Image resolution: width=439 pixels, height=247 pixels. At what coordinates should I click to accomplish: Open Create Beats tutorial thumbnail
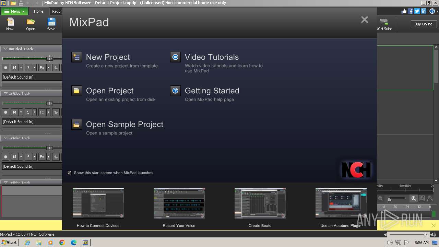tap(260, 203)
